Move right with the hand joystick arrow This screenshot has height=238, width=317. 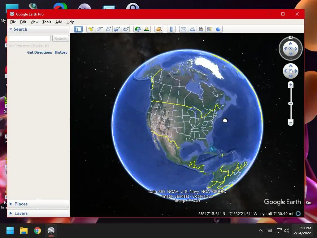point(296,71)
